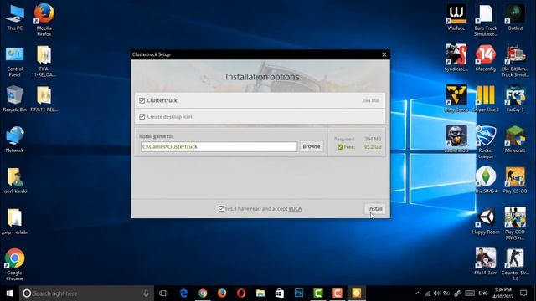Click the Install button

375,208
